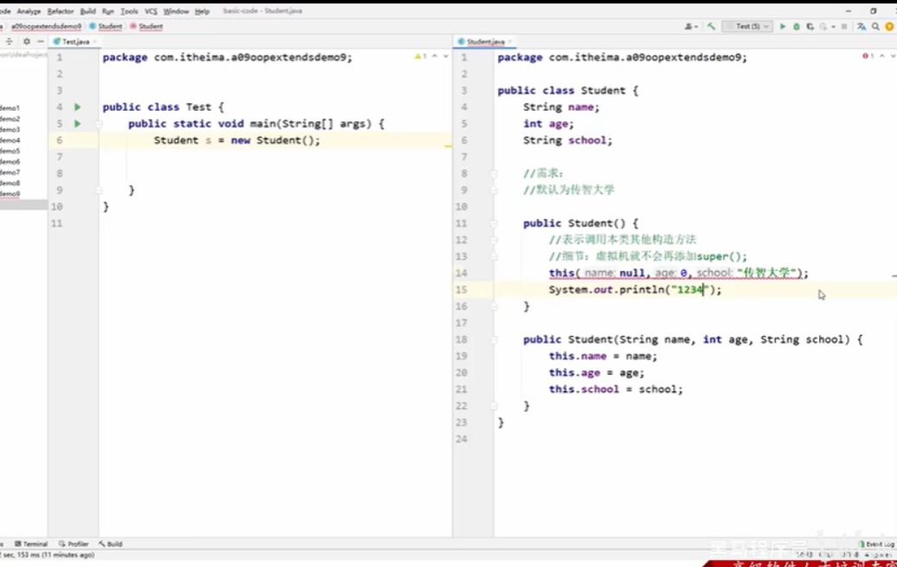Click the user account icon in toolbar
This screenshot has width=897, height=567.
688,26
